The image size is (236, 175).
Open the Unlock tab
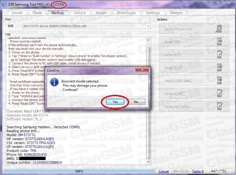[x=80, y=13]
